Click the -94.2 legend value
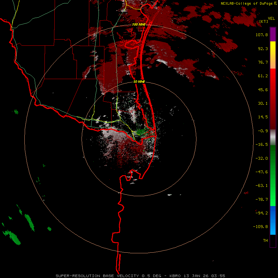 (262, 213)
